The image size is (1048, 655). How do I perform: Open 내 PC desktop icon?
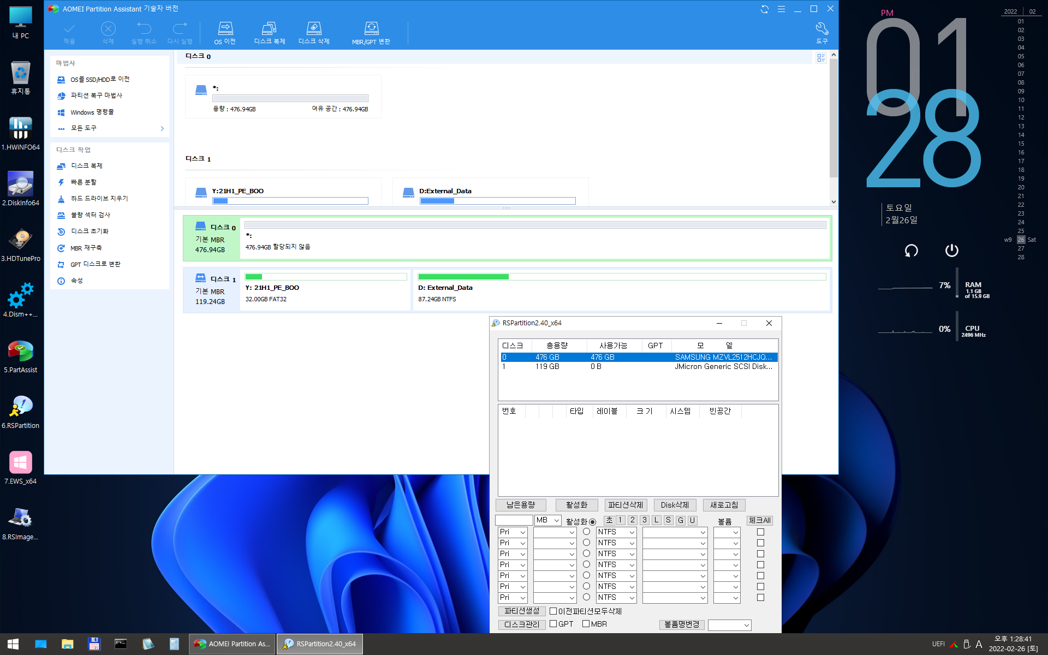tap(21, 23)
